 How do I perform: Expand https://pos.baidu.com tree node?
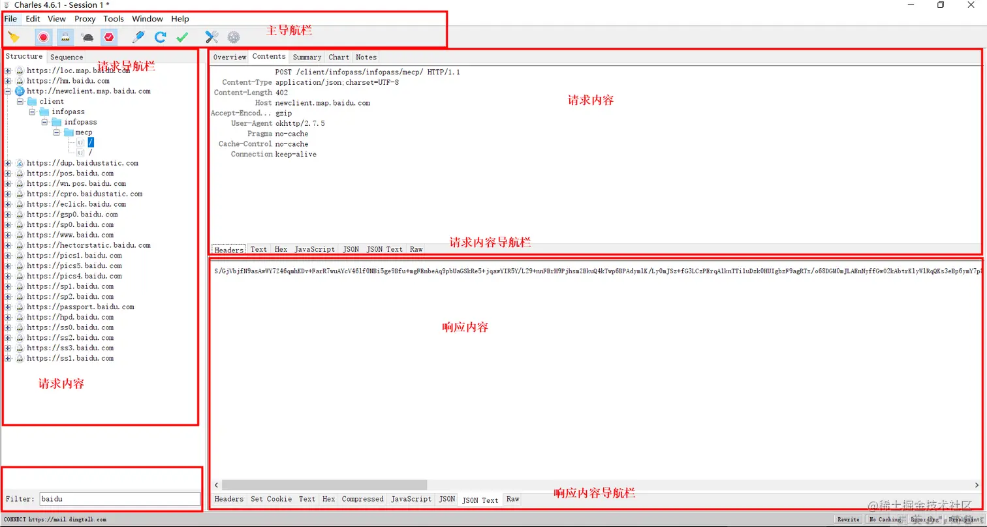(x=8, y=173)
